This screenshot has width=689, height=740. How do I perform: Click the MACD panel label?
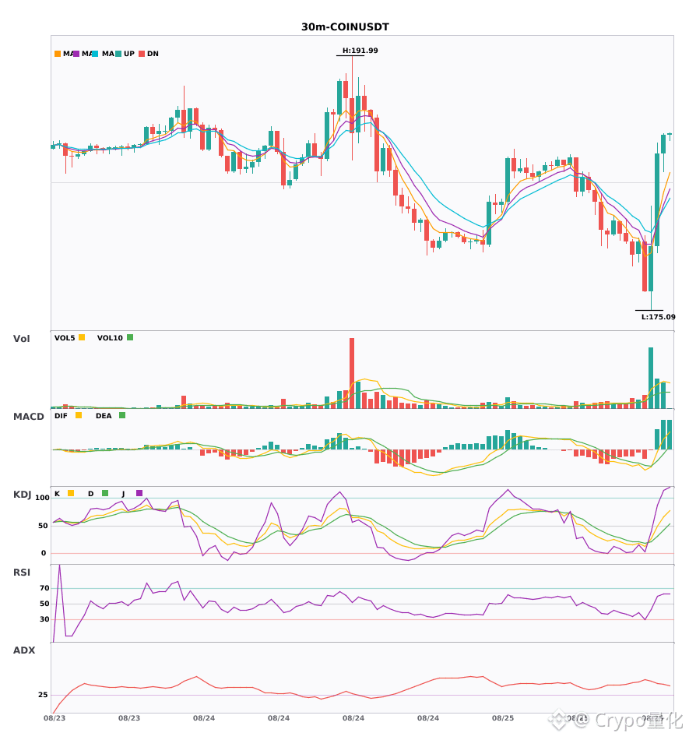pyautogui.click(x=29, y=417)
